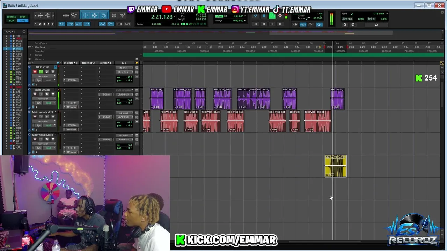Click the SENDS A-E column header
The height and width of the screenshot is (251, 447).
[x=106, y=63]
